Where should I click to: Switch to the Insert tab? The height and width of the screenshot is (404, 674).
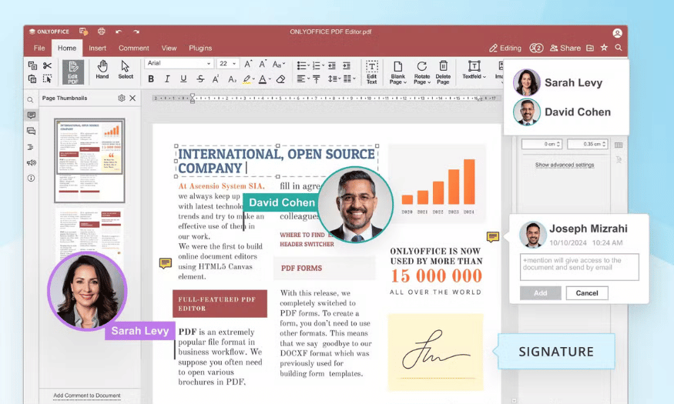(98, 48)
